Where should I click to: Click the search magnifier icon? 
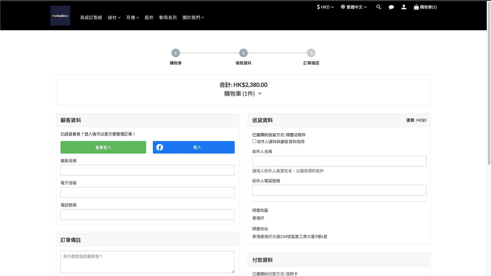(x=379, y=7)
